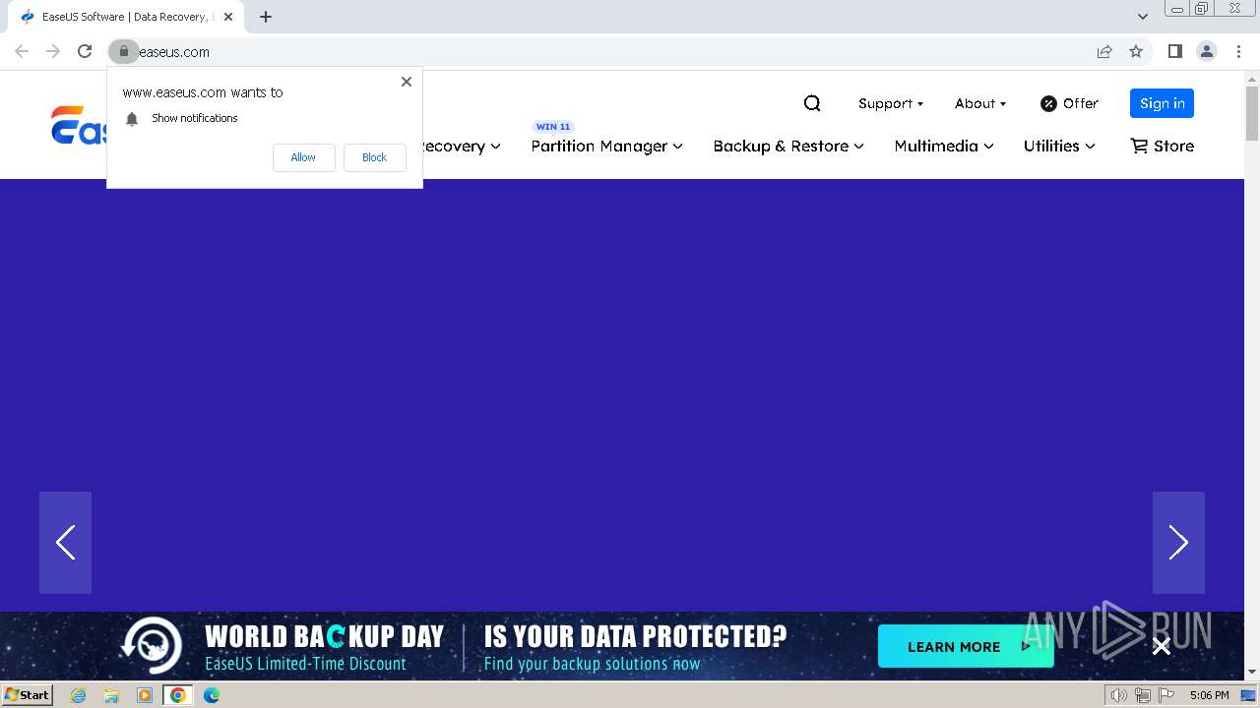This screenshot has height=708, width=1260.
Task: Open the browser side panel icon
Action: [x=1174, y=51]
